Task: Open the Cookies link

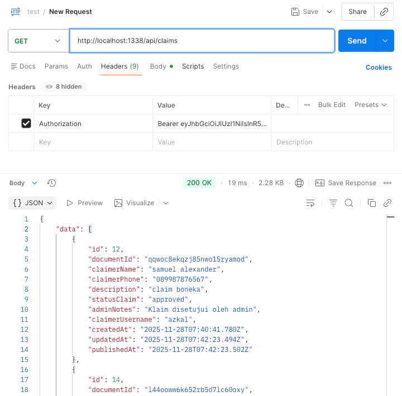Action: (379, 67)
